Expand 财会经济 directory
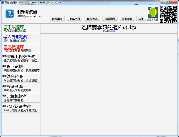The width and height of the screenshot is (179, 137). tap(20, 78)
